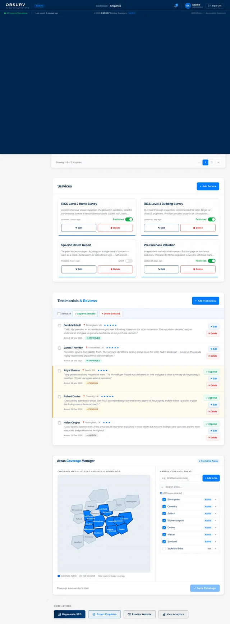This screenshot has width=230, height=624.
Task: Click the SA user avatar
Action: coord(188,6)
